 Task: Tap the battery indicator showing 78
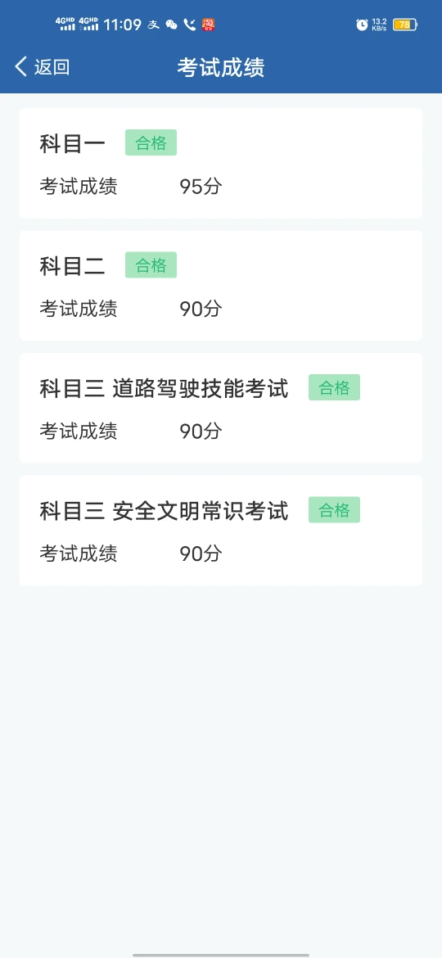tap(405, 25)
